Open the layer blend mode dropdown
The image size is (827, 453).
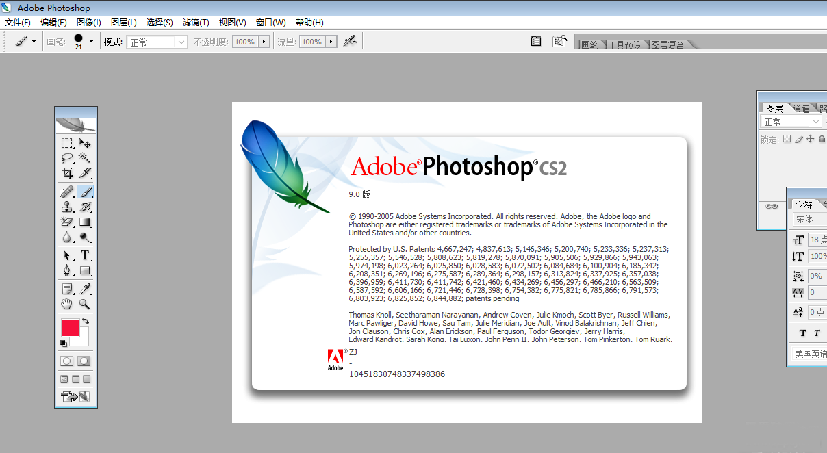click(x=791, y=121)
